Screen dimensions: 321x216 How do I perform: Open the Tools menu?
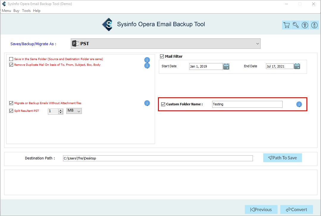26,11
